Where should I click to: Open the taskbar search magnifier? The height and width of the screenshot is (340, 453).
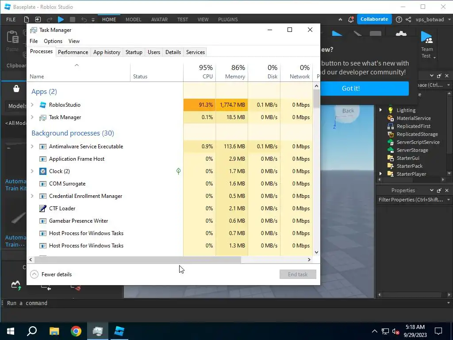[x=32, y=331]
